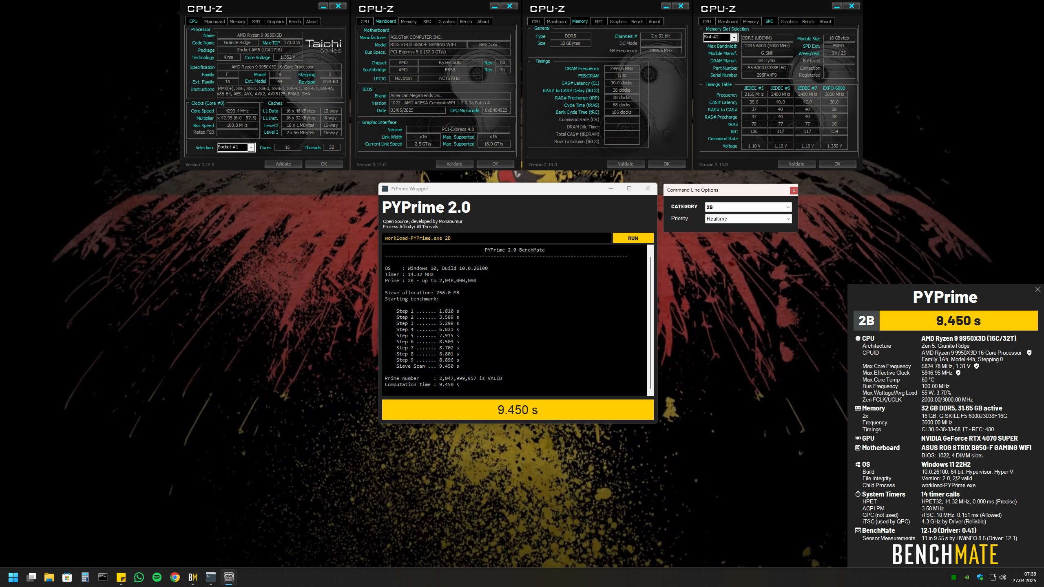Click the PYPrime console vertical scrollbar
1044x587 pixels.
[650, 322]
